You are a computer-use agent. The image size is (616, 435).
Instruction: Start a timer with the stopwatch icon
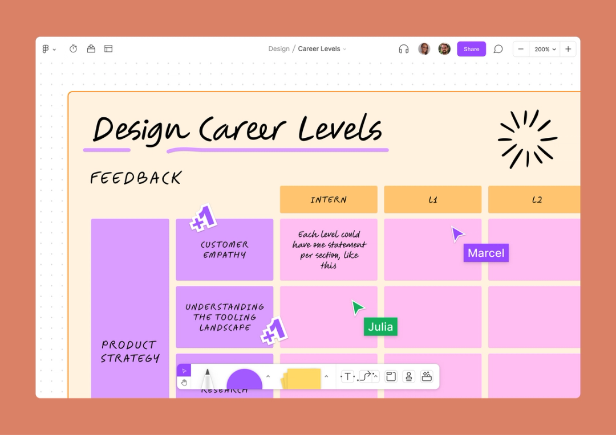[73, 49]
